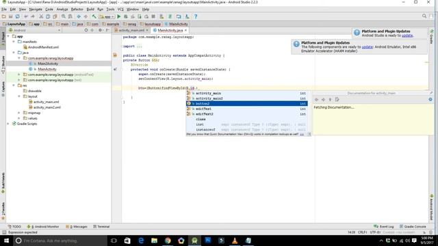
Task: Click the blue Help question mark icon
Action: click(196, 16)
